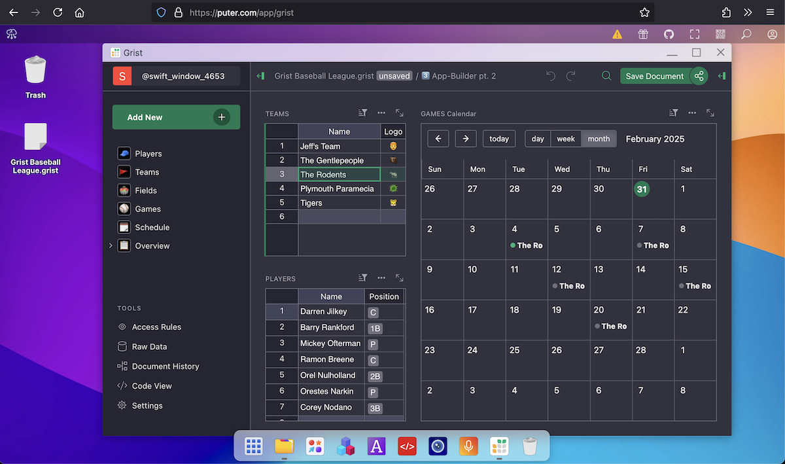Launch the Files app from the dock

coord(284,447)
